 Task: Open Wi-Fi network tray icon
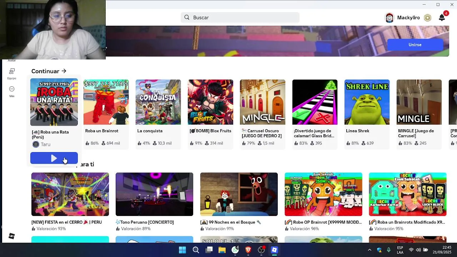(x=411, y=250)
